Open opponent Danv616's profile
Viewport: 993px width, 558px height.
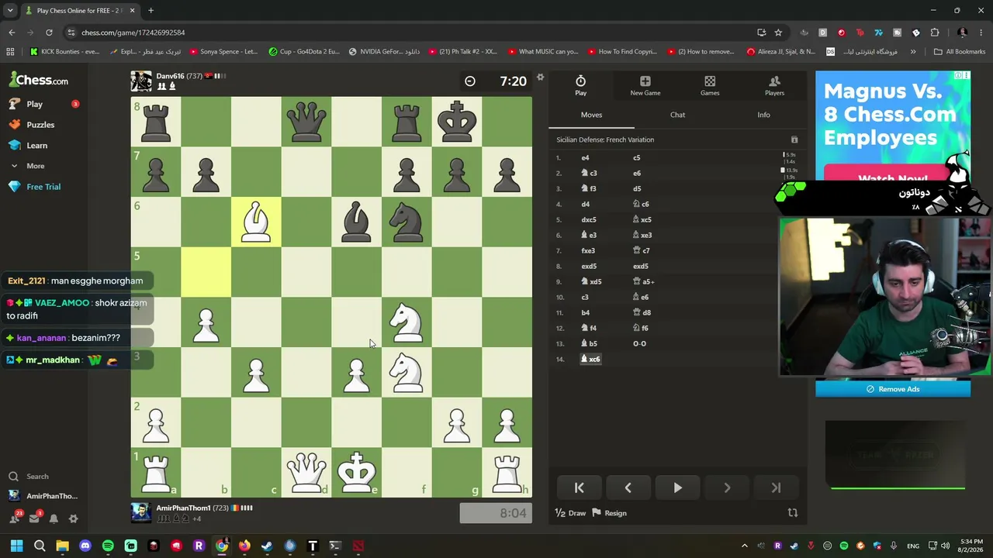(x=170, y=76)
